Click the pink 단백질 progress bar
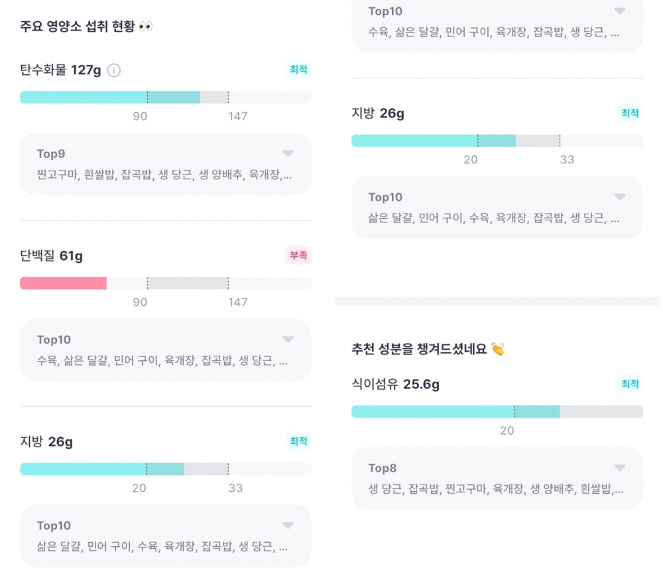Viewport: 663px width, 578px height. [64, 283]
